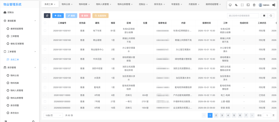Close the 月度报表 tab with its x
This screenshot has width=279, height=122.
[x=199, y=4]
